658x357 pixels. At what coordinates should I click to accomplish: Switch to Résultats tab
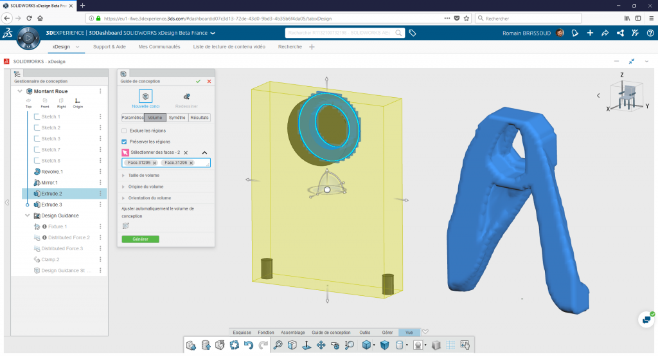pos(199,118)
